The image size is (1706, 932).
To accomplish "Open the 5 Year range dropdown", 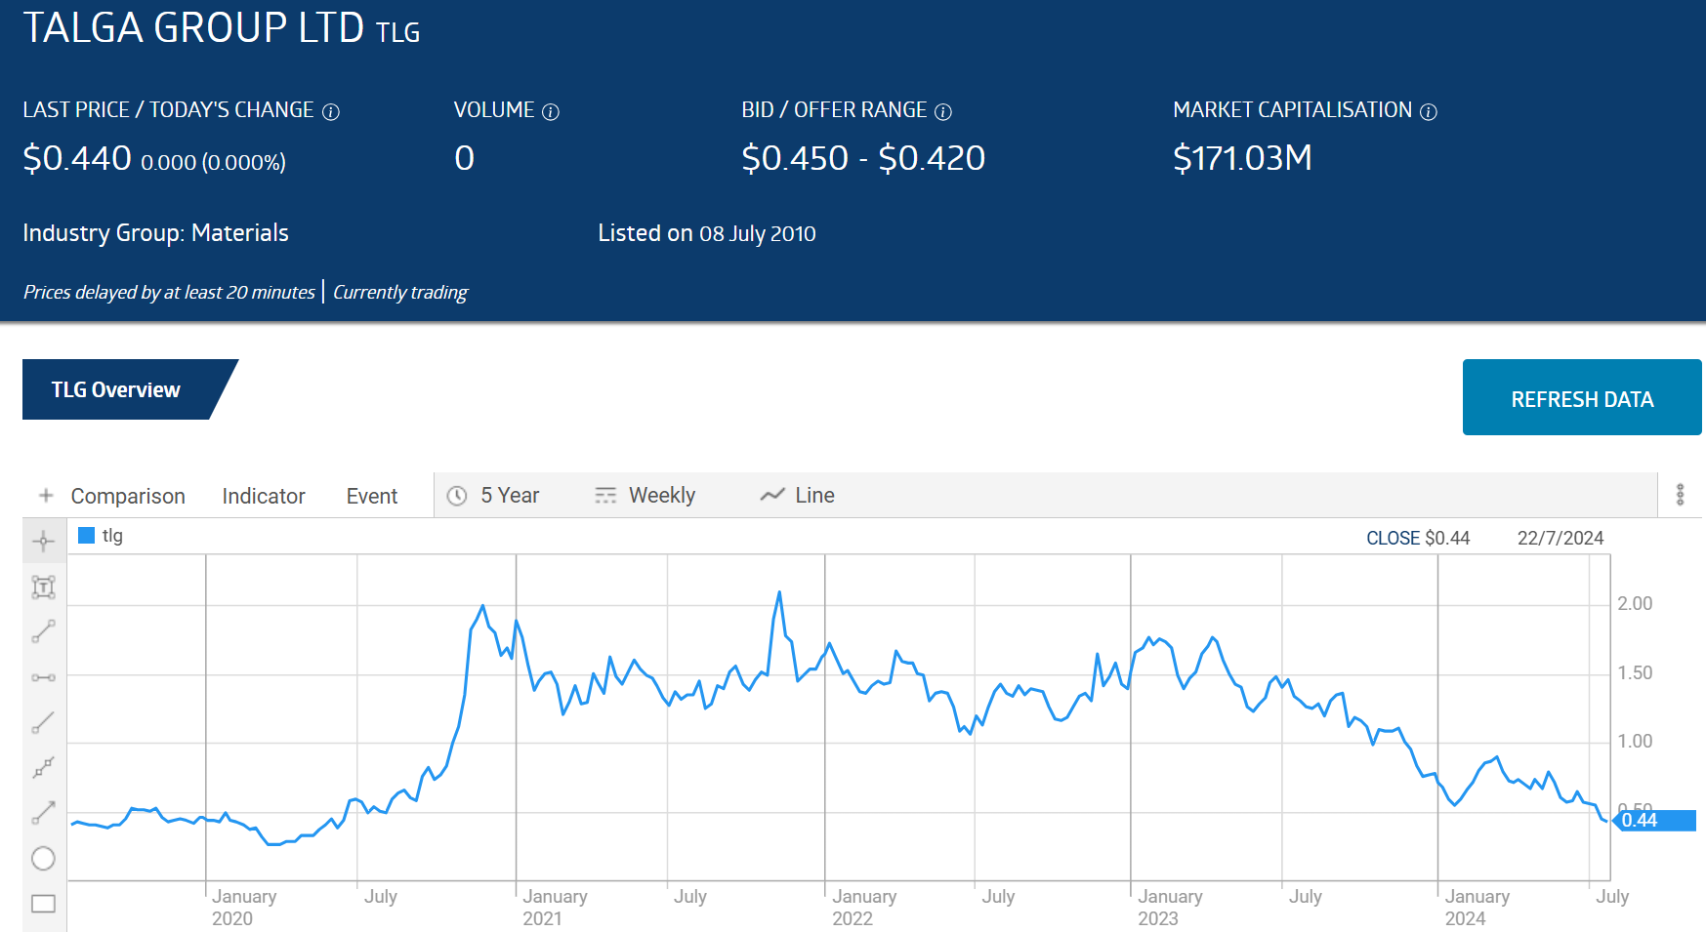I will [x=510, y=496].
